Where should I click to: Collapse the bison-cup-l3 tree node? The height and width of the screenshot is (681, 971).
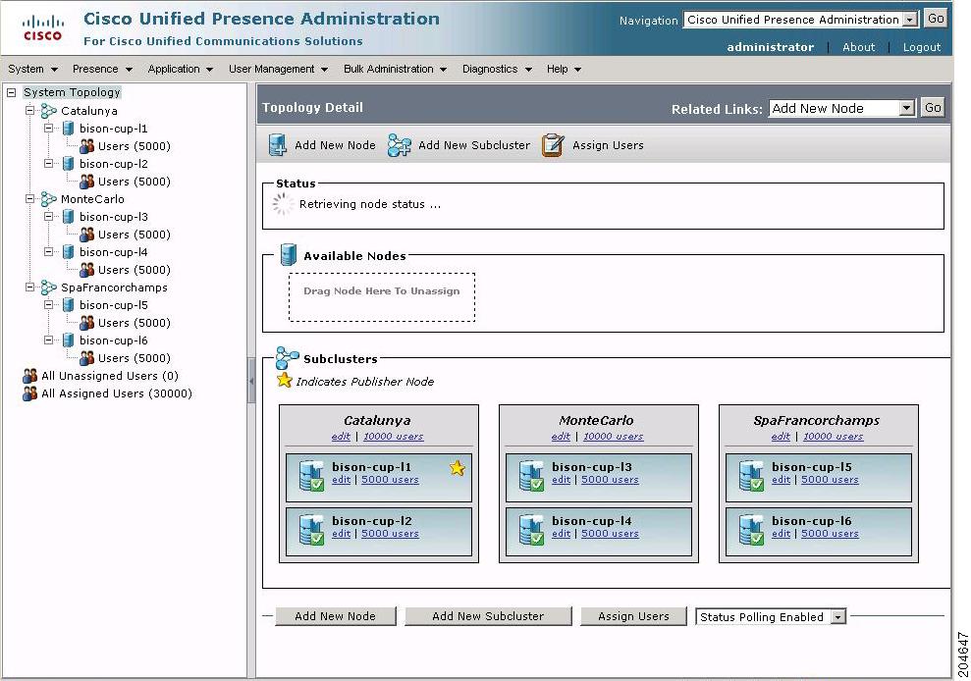pyautogui.click(x=48, y=217)
